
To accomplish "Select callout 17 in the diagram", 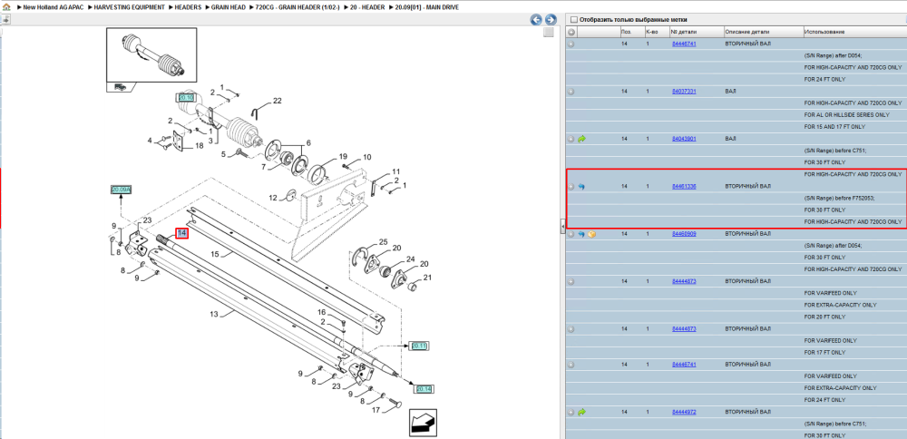I will point(375,410).
